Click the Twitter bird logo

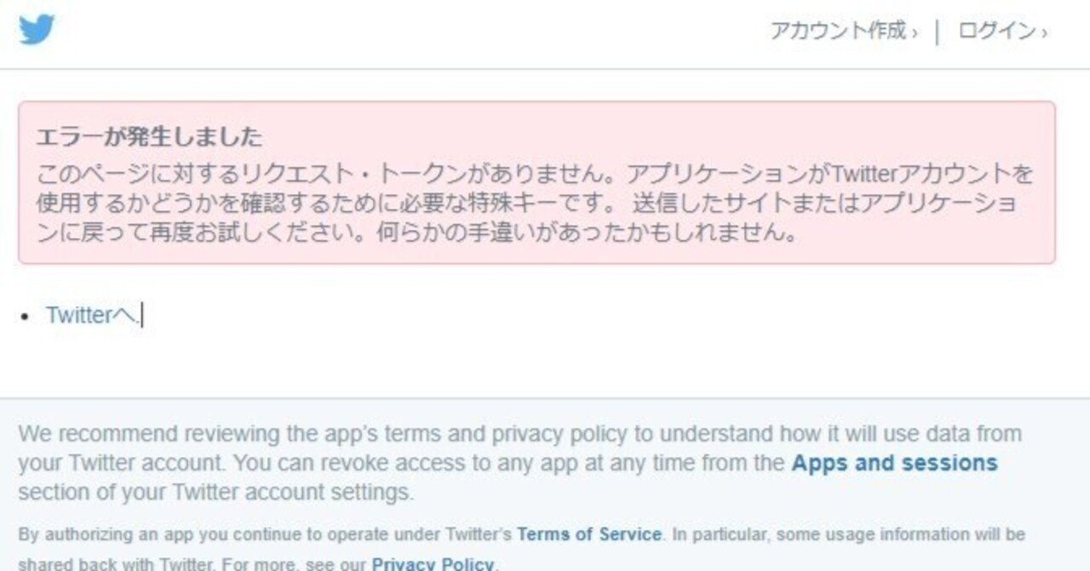click(37, 31)
